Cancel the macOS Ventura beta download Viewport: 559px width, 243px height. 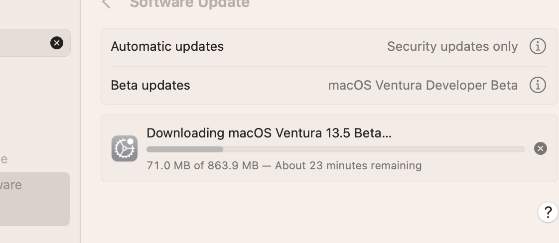(540, 148)
